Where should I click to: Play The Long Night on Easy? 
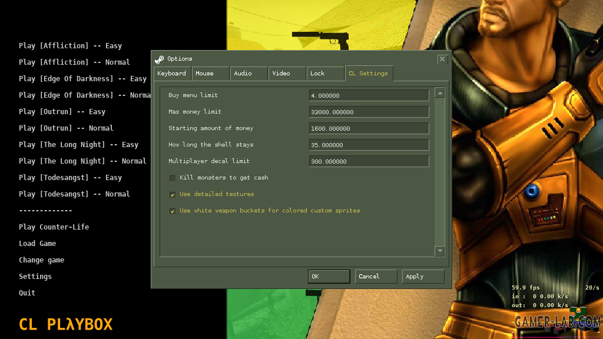(78, 145)
